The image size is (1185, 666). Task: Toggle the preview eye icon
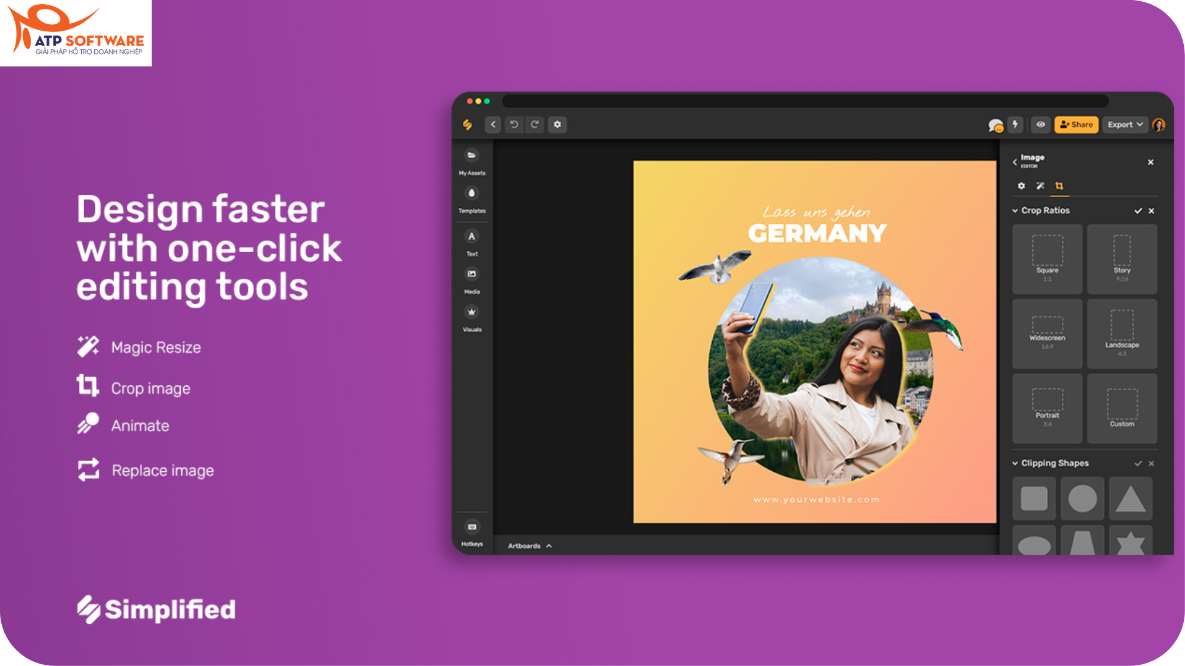tap(1040, 124)
